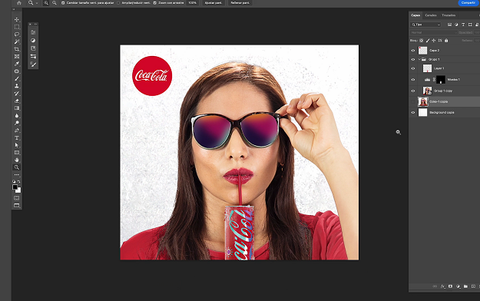
Task: Toggle 'Zoom con arrastre' checkbox
Action: pyautogui.click(x=155, y=3)
